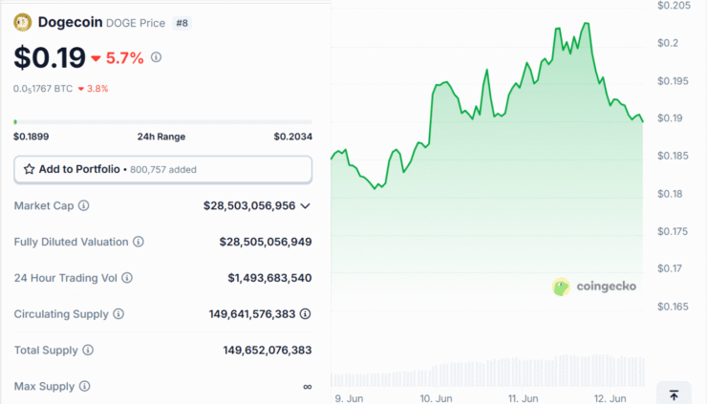Viewport: 707px width, 404px height.
Task: Click the $28,505,056,949 valuation value
Action: pos(266,242)
